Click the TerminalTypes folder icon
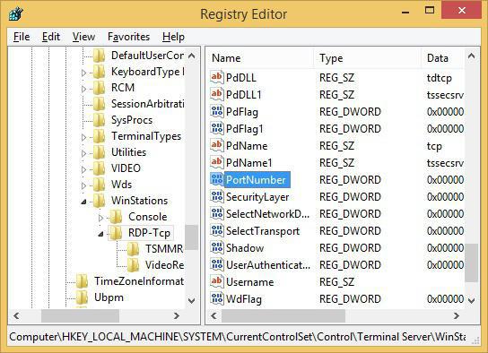 pyautogui.click(x=99, y=136)
